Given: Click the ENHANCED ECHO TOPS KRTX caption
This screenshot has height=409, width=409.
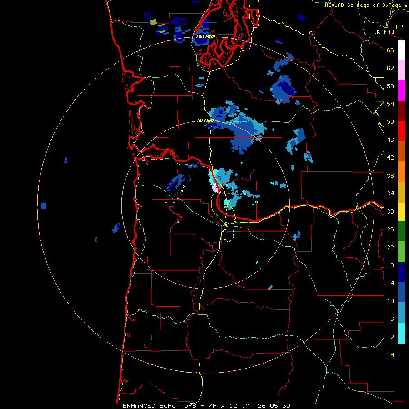Looking at the screenshot, I should point(206,406).
